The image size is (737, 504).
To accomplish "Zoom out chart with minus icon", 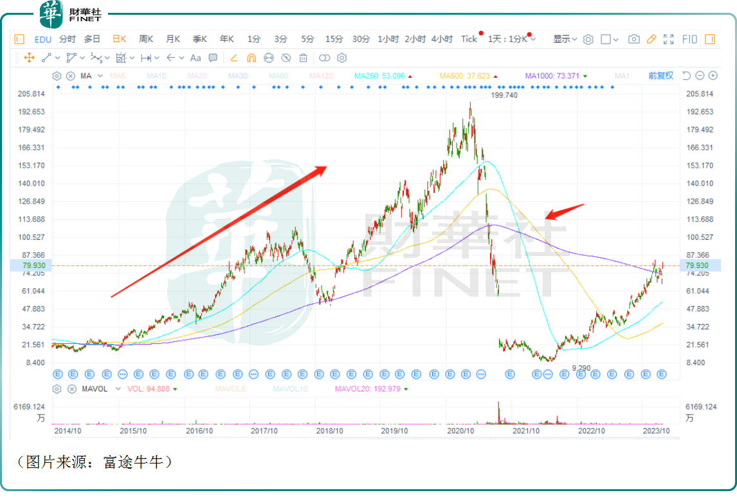I will coord(700,76).
